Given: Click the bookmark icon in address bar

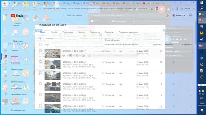Looking at the screenshot, I should click(x=34, y=9).
